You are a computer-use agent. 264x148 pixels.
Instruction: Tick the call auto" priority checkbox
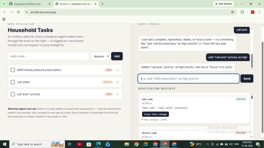[x=13, y=94]
